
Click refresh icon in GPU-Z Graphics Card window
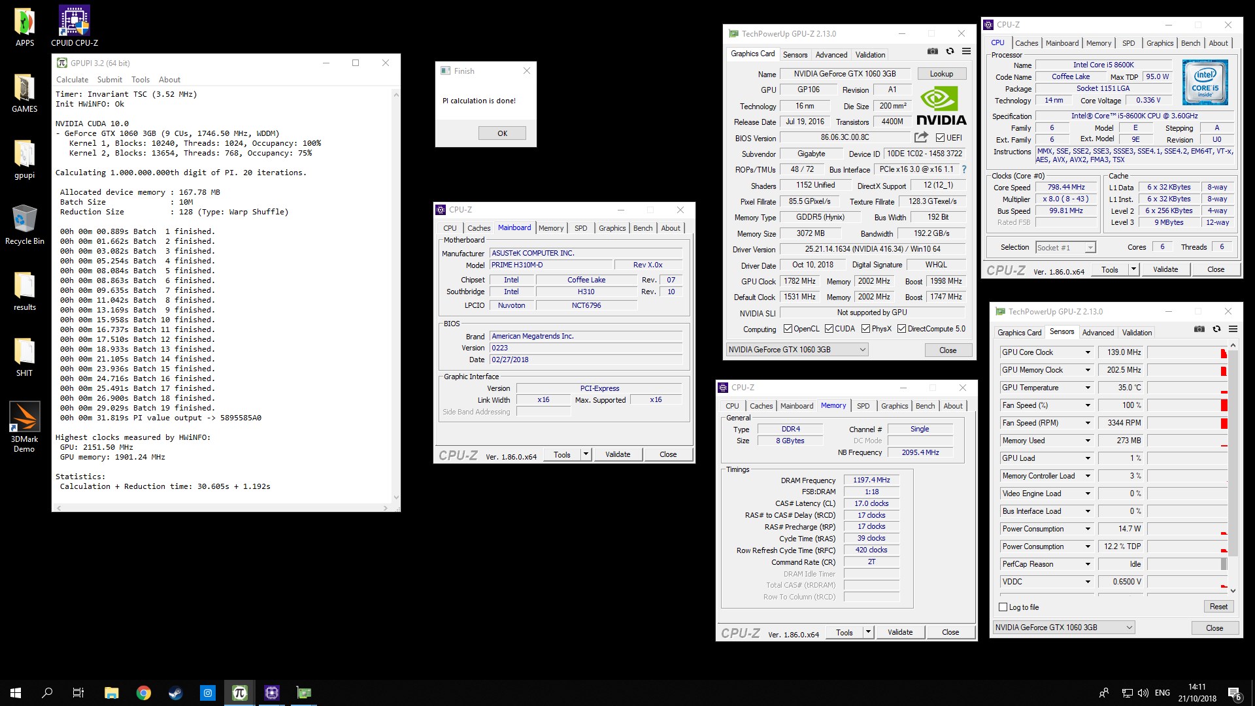(x=950, y=52)
